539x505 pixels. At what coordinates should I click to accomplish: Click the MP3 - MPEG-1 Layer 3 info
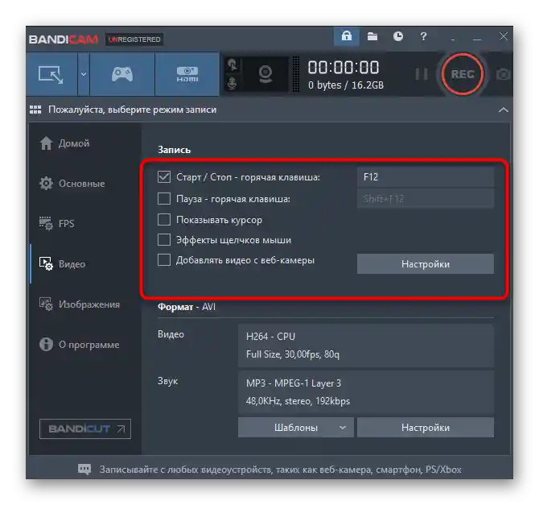pyautogui.click(x=366, y=392)
